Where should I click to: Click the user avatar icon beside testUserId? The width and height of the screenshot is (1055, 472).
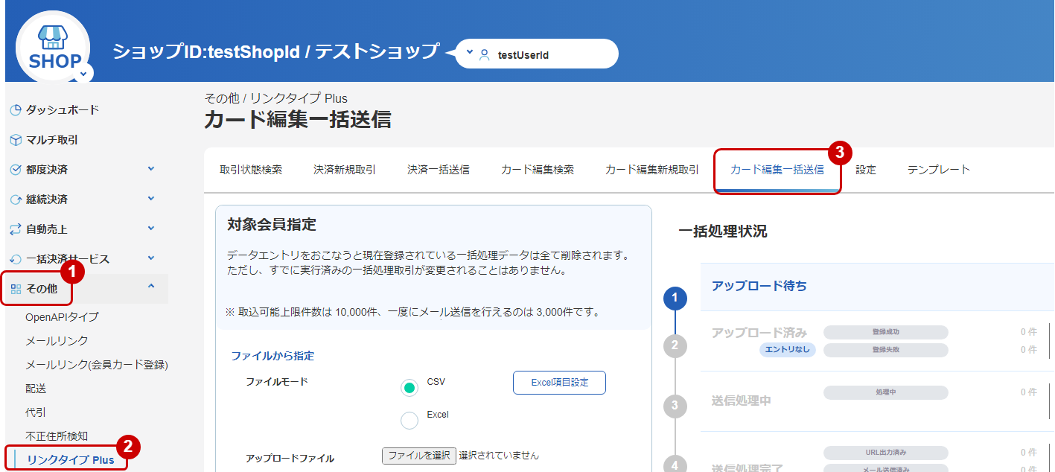485,54
